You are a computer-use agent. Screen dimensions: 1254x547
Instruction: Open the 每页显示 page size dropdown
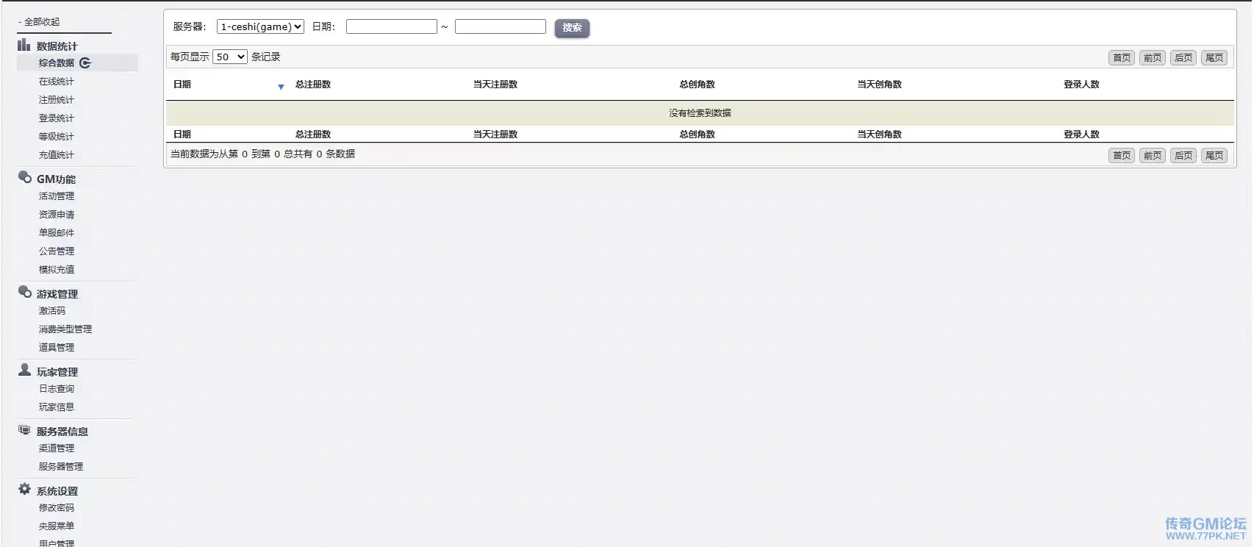229,57
